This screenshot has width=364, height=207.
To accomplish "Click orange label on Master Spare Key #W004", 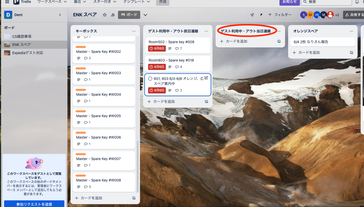I will (81, 90).
